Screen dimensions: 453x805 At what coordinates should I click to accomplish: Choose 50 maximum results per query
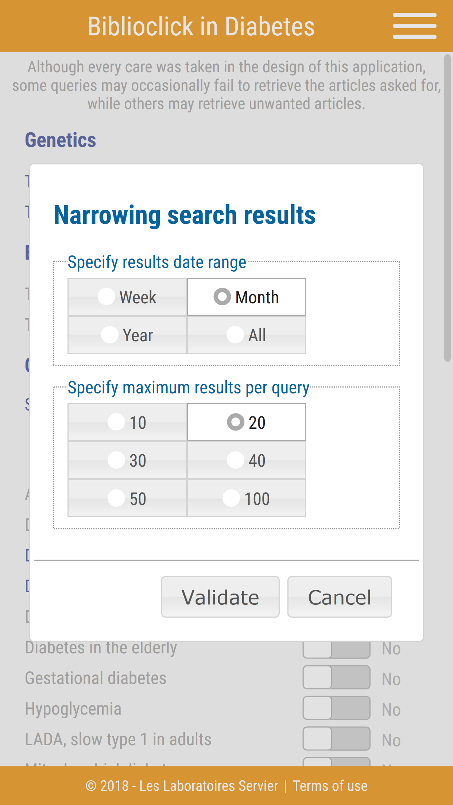point(127,498)
